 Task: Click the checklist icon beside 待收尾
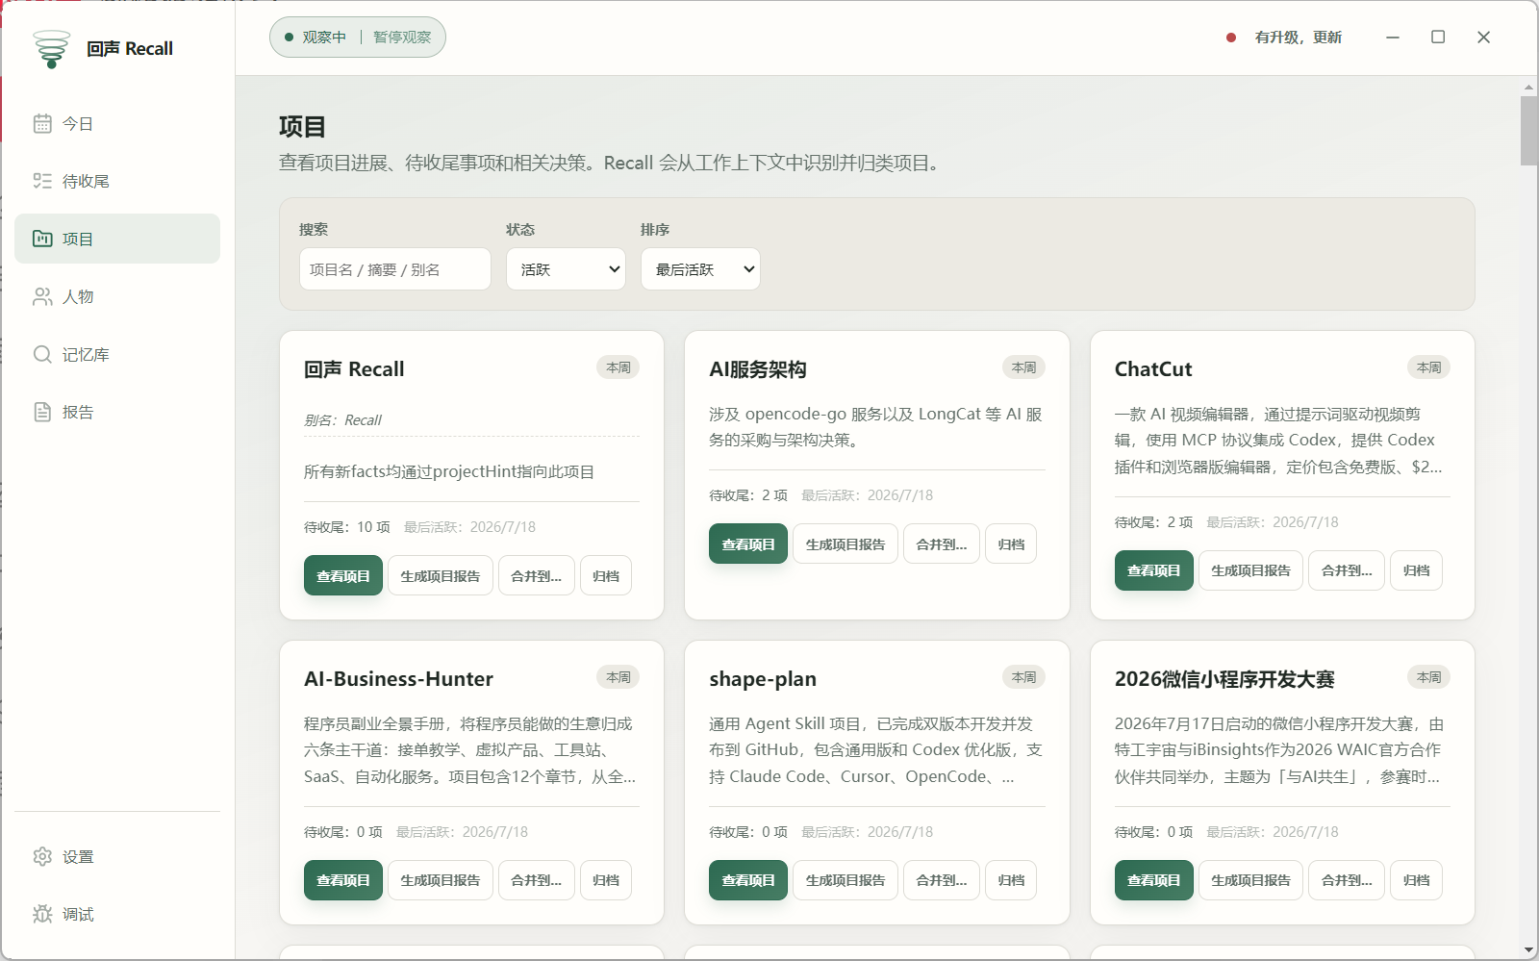pyautogui.click(x=42, y=181)
